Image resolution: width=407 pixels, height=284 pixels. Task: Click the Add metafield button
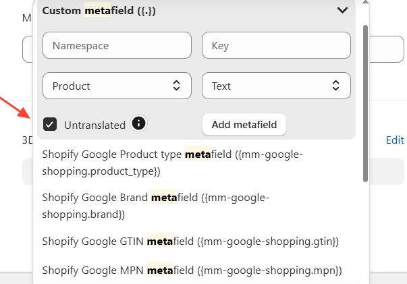(244, 125)
